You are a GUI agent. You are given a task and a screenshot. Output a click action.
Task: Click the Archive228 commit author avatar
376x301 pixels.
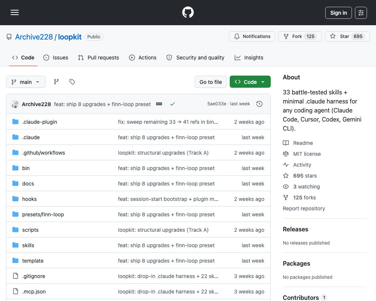(x=15, y=104)
